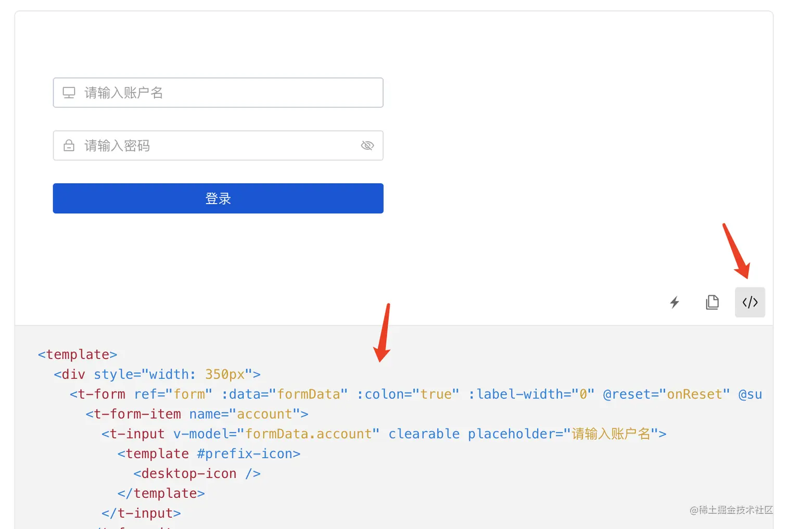Focus the 请输入密码 input field

218,145
